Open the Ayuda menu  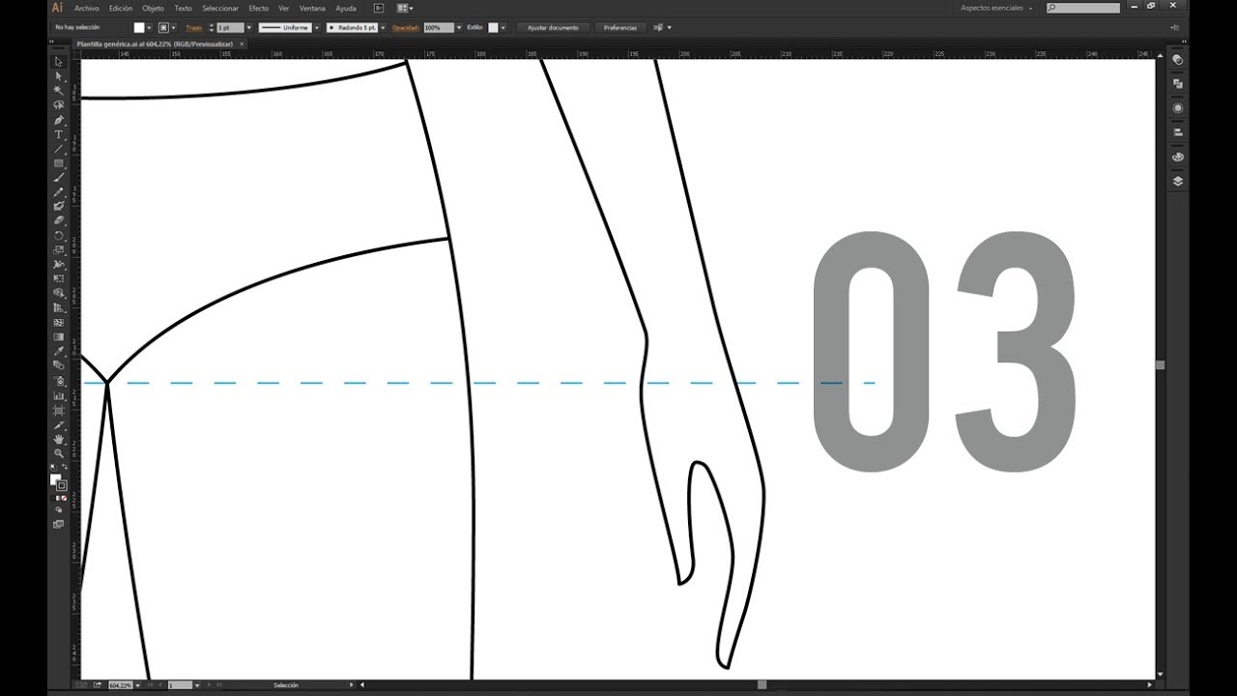(346, 8)
